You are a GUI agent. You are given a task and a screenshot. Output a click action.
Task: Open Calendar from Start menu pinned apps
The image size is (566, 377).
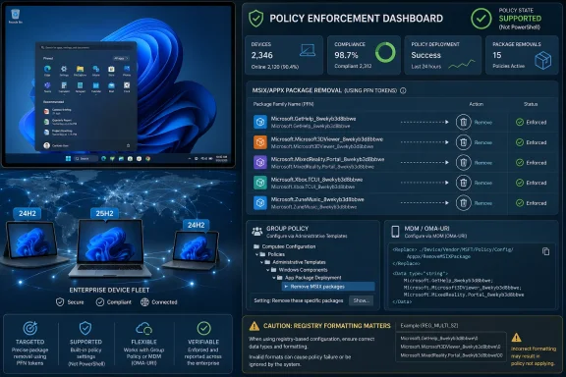pos(95,86)
